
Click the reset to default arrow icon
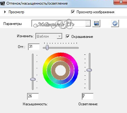pos(115,23)
